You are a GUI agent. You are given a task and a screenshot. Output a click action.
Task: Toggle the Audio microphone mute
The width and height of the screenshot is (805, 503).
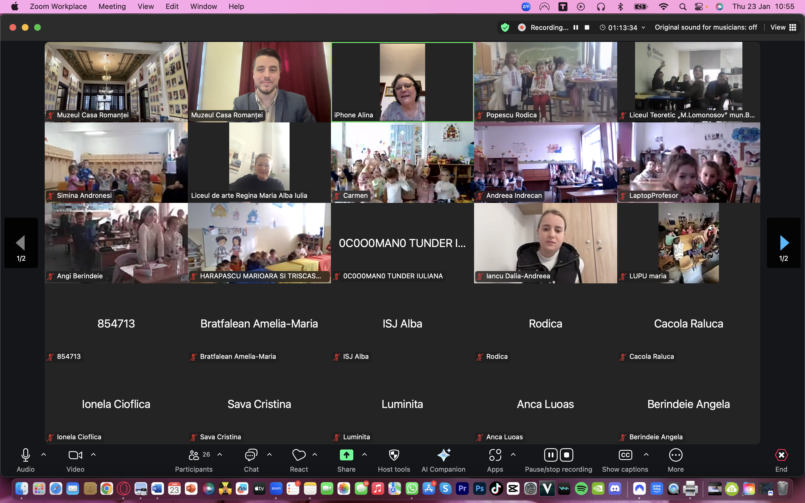[26, 455]
